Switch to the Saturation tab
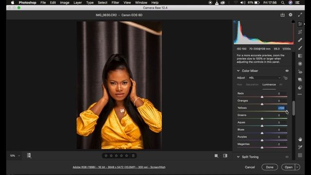This screenshot has height=175, width=311. pos(252,85)
